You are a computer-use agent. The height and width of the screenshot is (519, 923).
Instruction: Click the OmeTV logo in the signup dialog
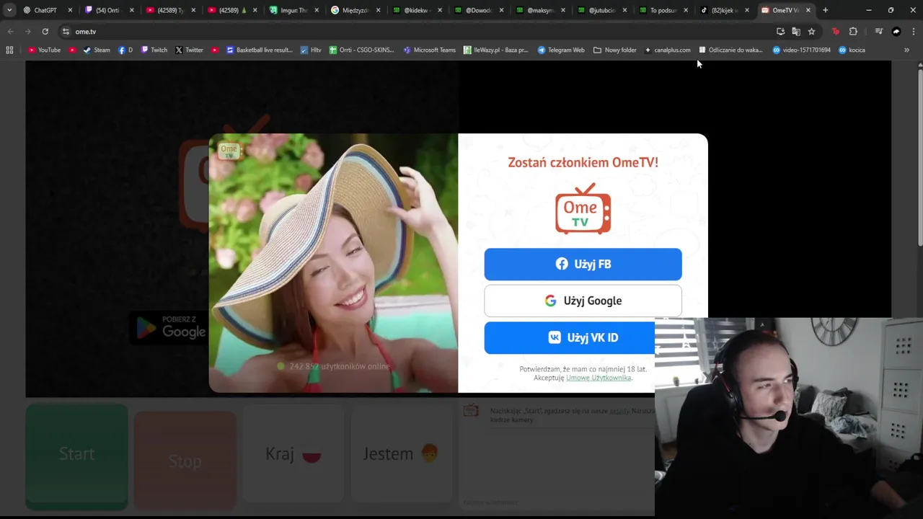(x=583, y=208)
